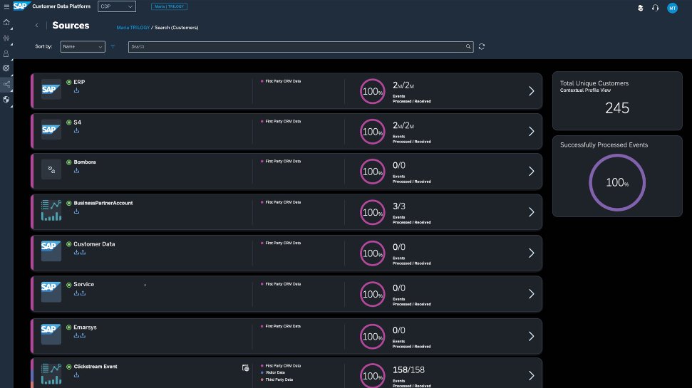
Task: Click the Maria | TRILOGY workspace tag
Action: (x=169, y=7)
